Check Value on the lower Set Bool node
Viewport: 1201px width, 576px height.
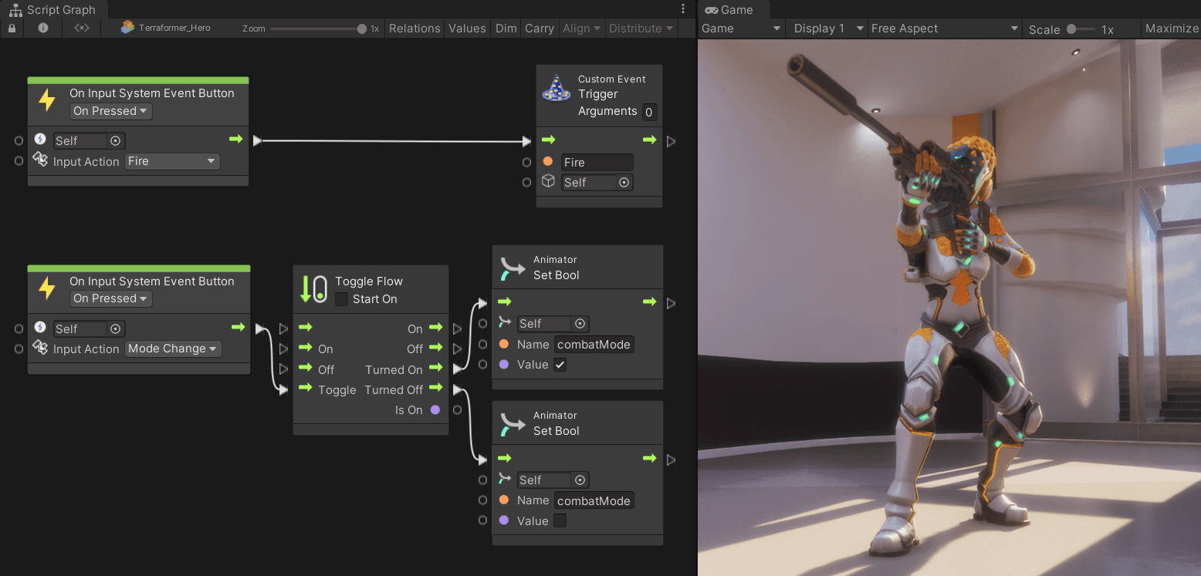pyautogui.click(x=560, y=520)
